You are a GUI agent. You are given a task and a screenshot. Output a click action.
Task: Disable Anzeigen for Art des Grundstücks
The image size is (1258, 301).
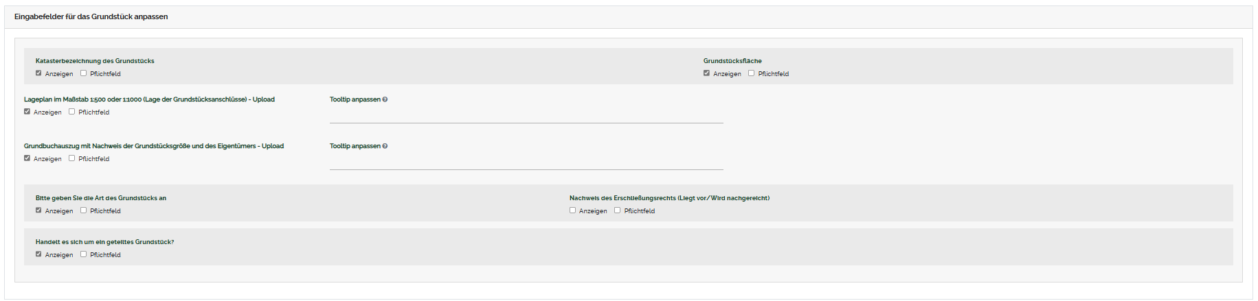click(x=38, y=210)
